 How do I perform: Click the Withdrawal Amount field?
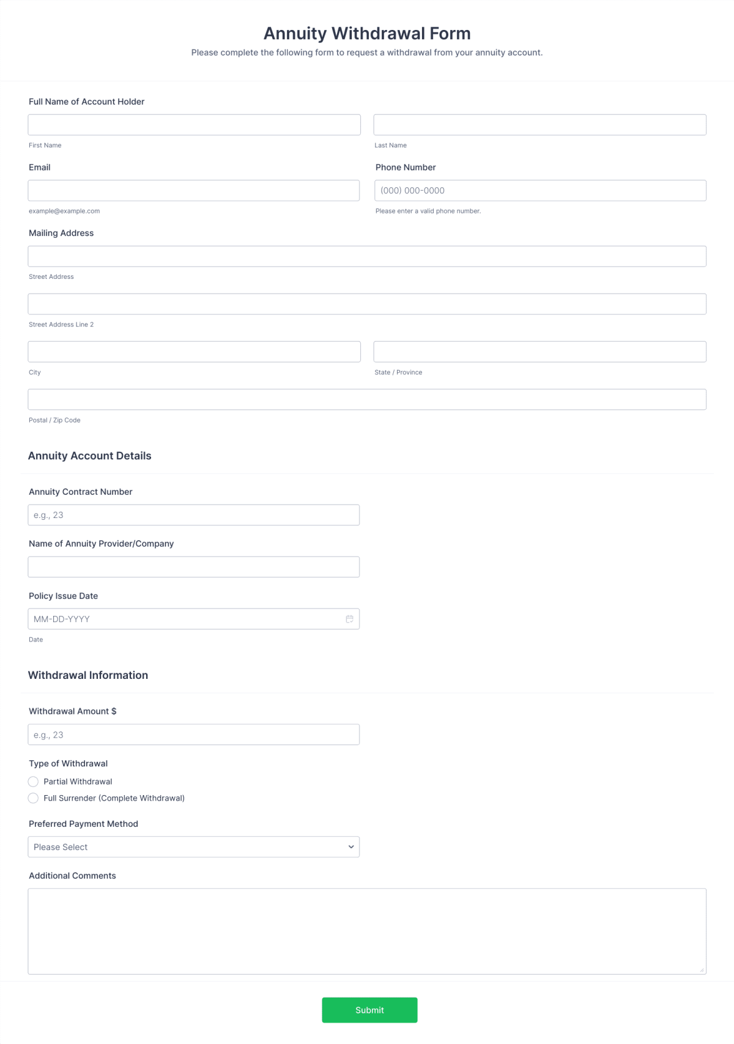click(x=193, y=734)
